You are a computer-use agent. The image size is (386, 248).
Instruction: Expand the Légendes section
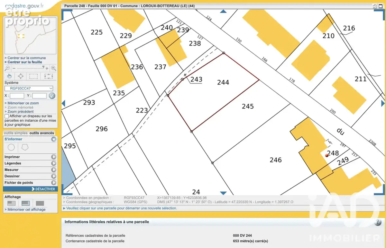[x=54, y=163]
